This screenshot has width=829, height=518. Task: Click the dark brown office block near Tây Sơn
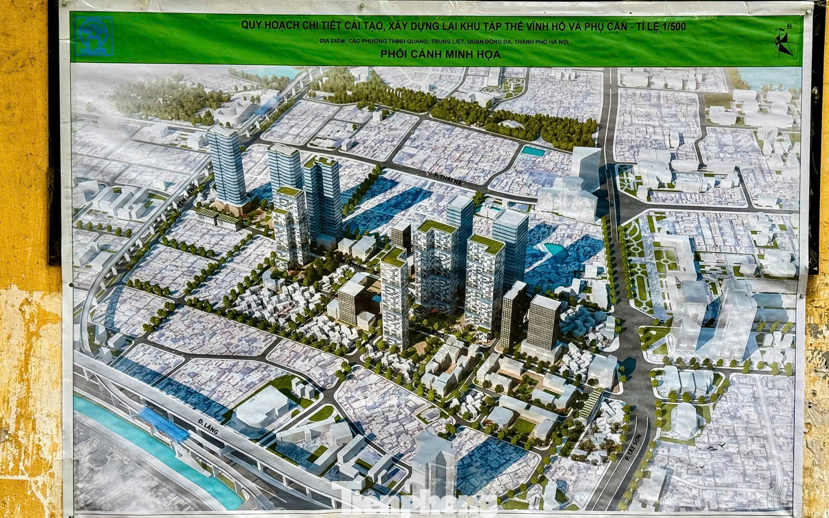click(542, 325)
